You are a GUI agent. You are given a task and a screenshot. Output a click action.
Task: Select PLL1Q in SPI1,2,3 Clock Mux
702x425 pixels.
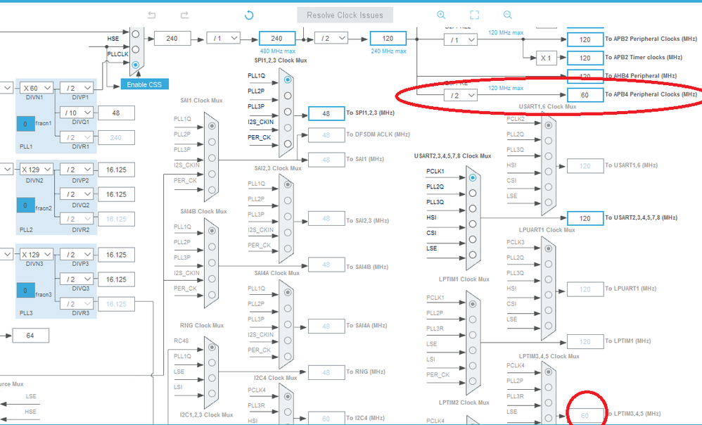click(x=288, y=80)
